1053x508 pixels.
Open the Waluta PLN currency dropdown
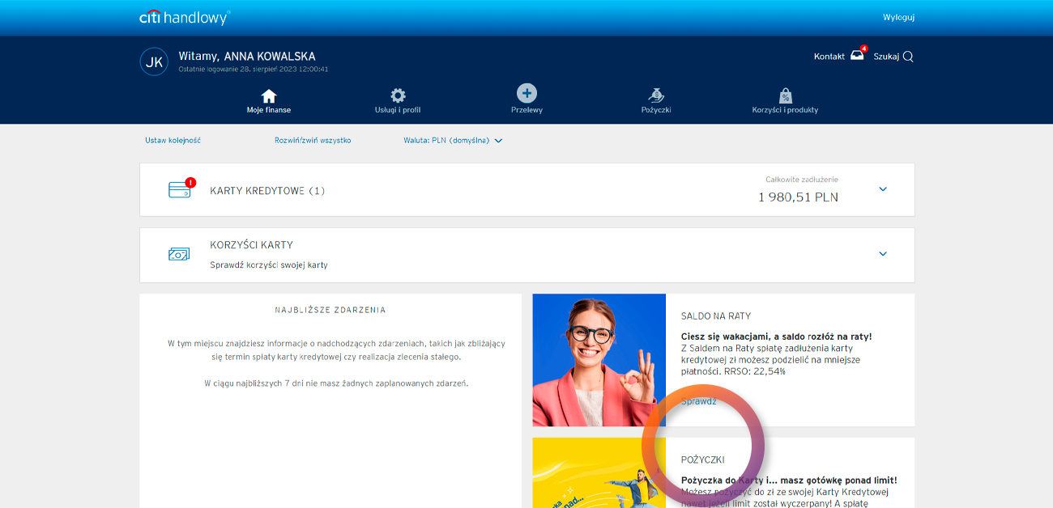[x=453, y=141]
